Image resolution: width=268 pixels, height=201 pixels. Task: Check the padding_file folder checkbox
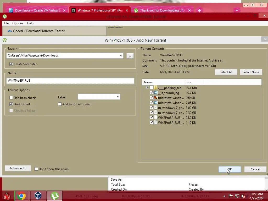tap(152, 88)
